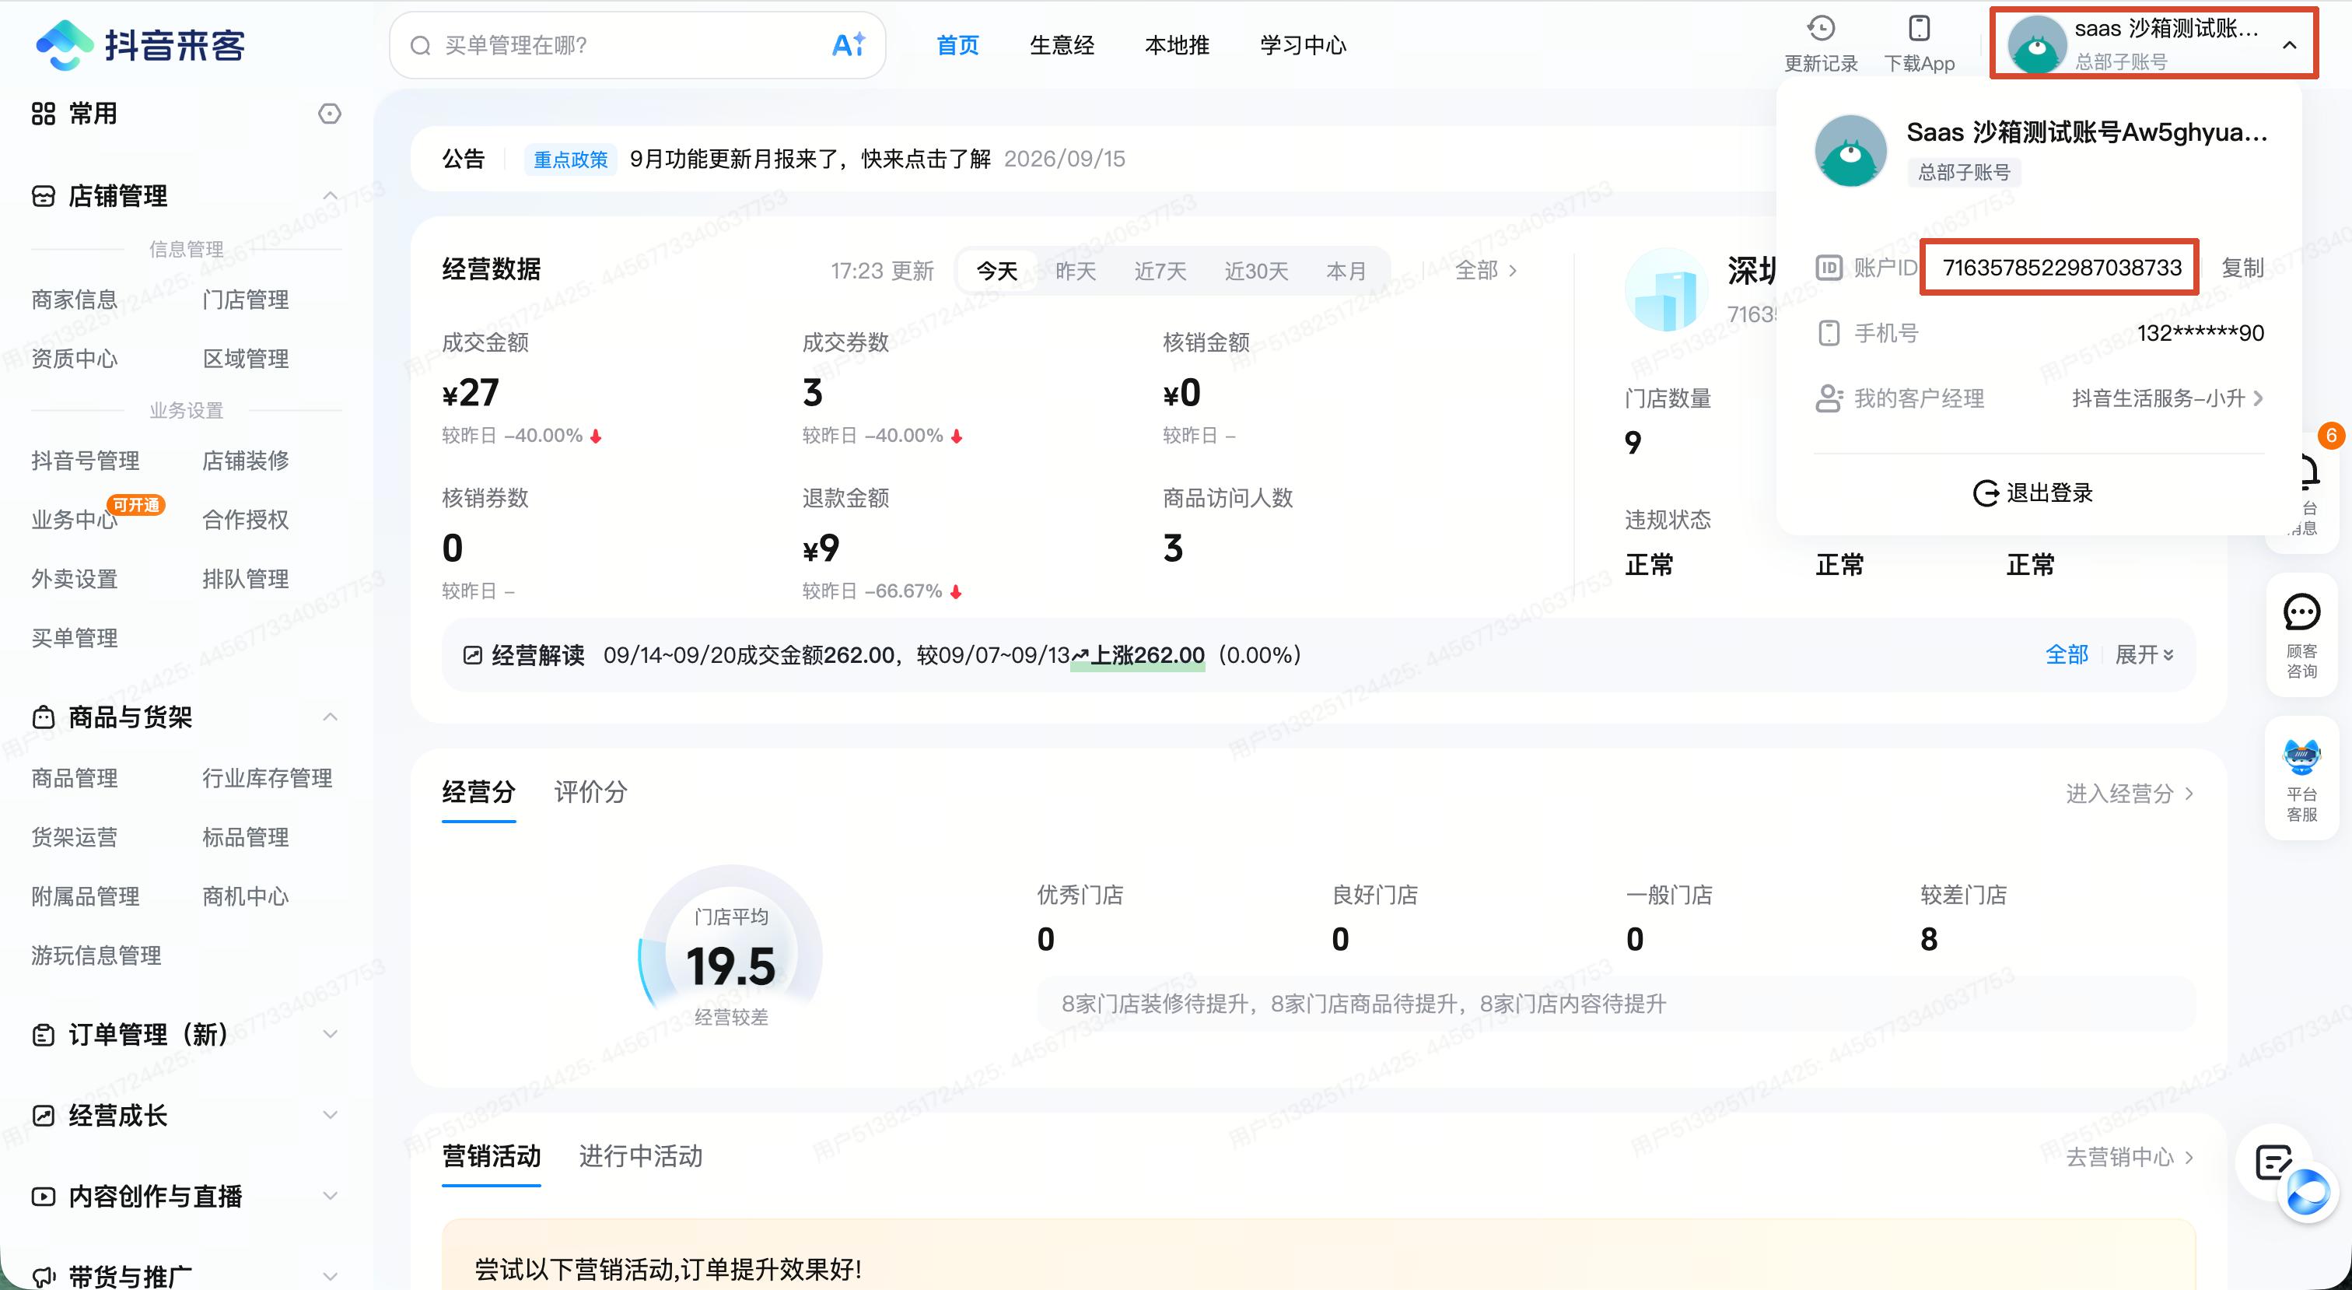Open 抖音生活服务-小升 manager details

point(2168,398)
